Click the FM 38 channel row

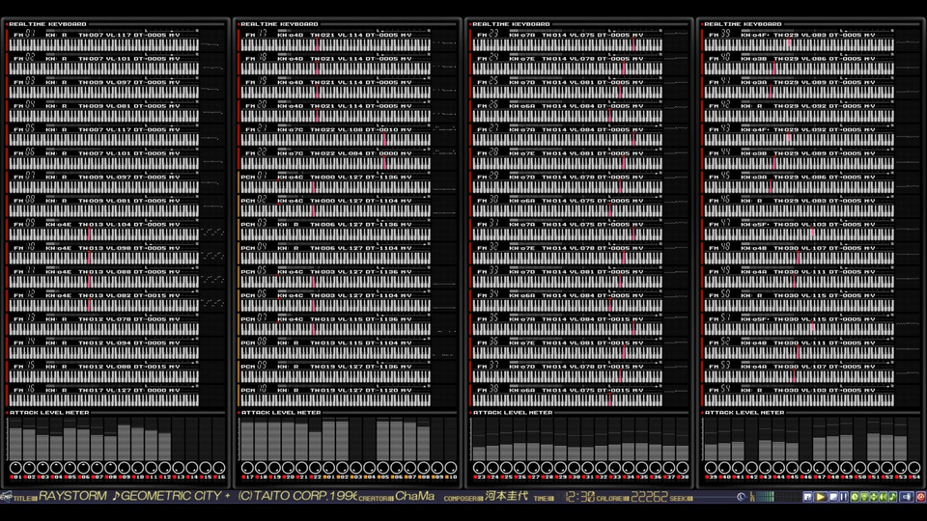pos(578,395)
